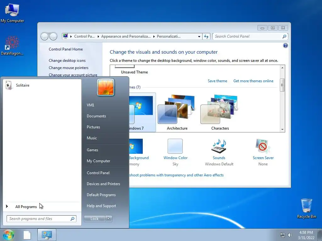Open the Screen Saver icon
This screenshot has height=241, width=322.
tap(263, 146)
